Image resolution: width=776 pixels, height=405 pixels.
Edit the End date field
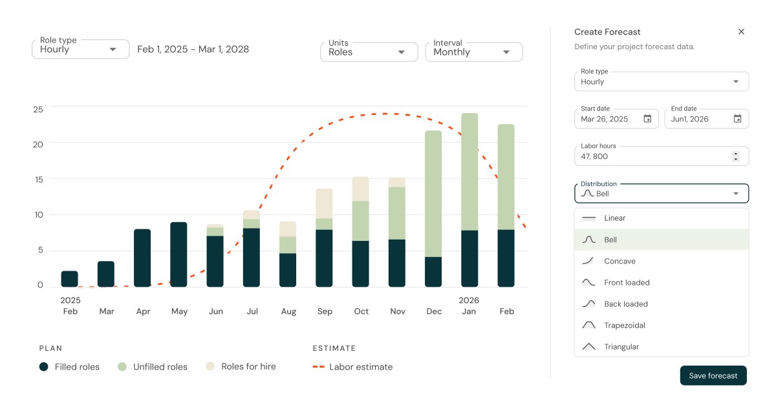click(707, 119)
